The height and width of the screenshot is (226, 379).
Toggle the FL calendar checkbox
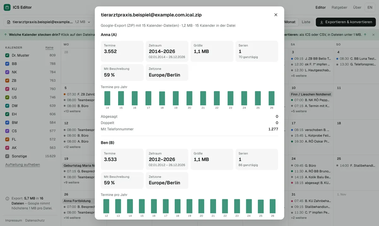(7, 139)
